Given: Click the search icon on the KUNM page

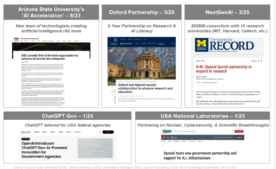Looking at the screenshot, I should click(x=232, y=131).
